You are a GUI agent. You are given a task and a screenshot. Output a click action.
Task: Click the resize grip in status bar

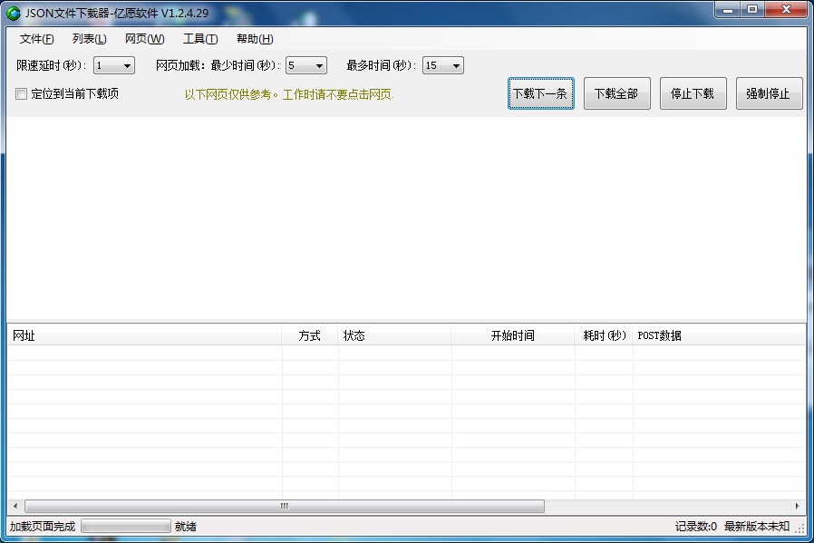click(x=800, y=528)
